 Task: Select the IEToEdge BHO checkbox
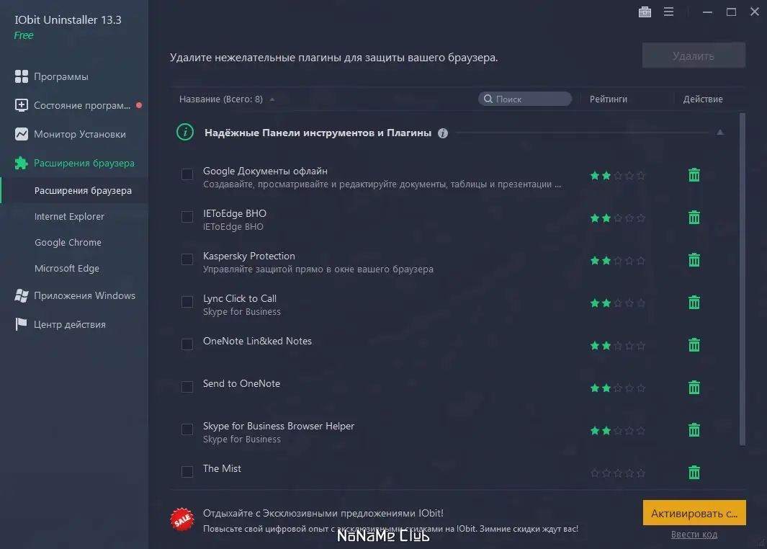coord(187,217)
